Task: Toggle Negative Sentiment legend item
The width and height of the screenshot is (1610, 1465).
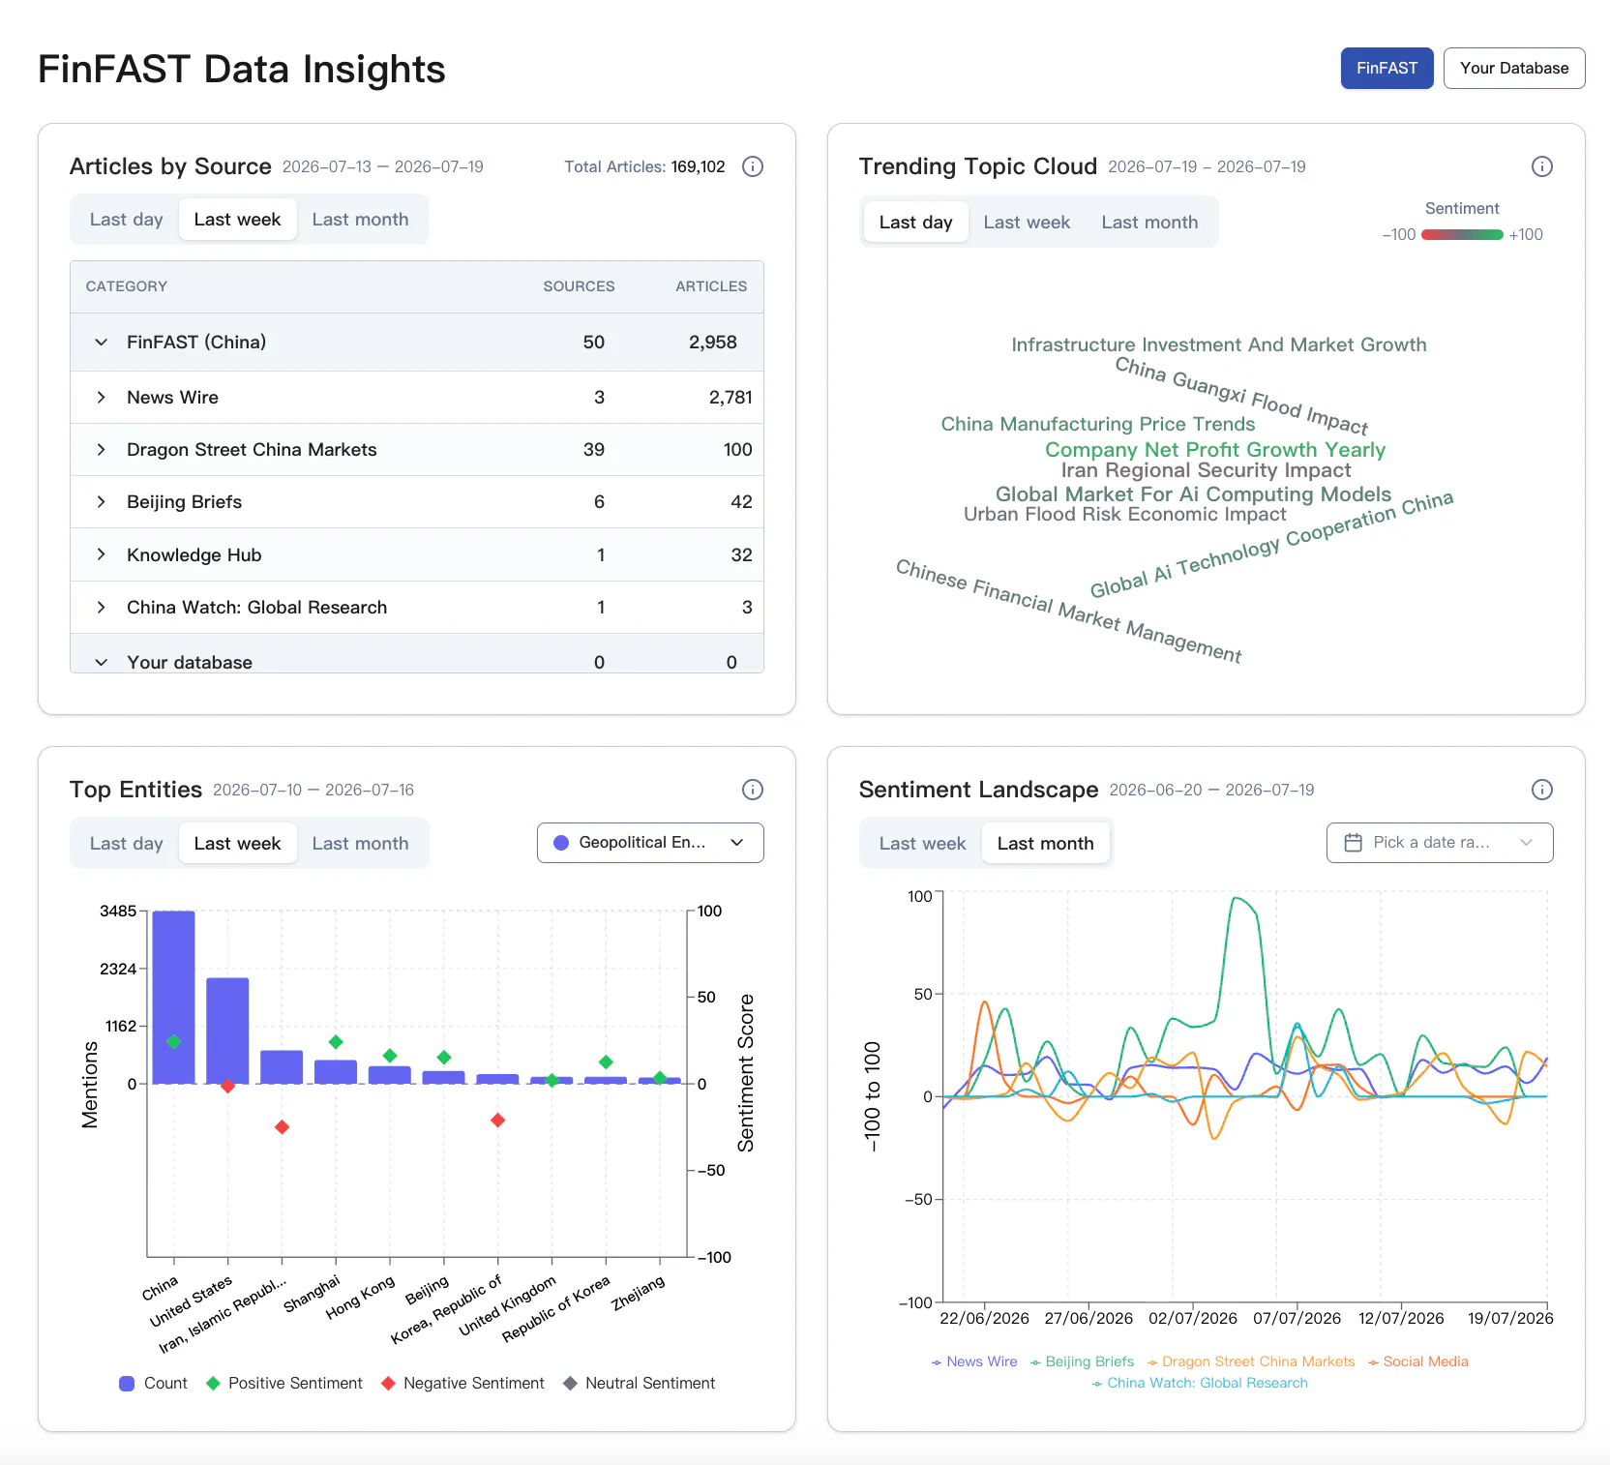Action: tap(462, 1384)
